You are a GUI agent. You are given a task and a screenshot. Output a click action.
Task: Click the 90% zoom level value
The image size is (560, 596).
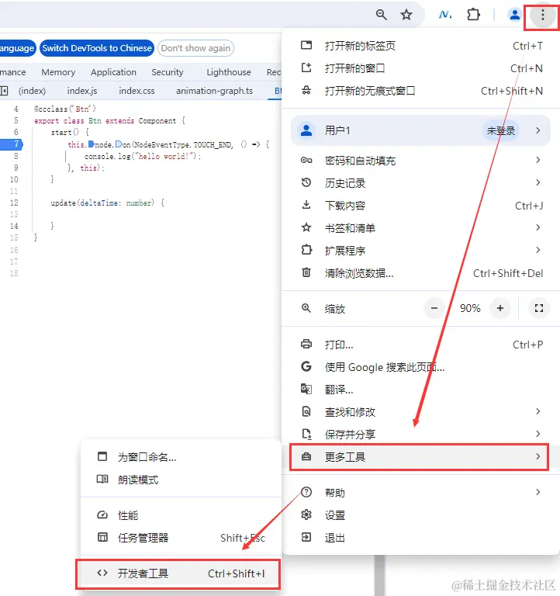(470, 308)
